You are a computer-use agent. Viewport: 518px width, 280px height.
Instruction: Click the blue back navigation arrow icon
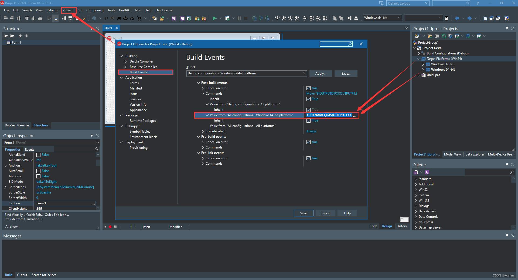click(457, 18)
